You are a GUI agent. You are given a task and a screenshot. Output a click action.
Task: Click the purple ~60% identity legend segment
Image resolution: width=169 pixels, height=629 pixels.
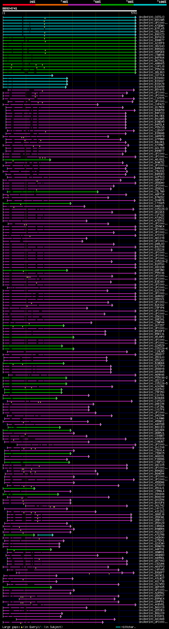84,5
